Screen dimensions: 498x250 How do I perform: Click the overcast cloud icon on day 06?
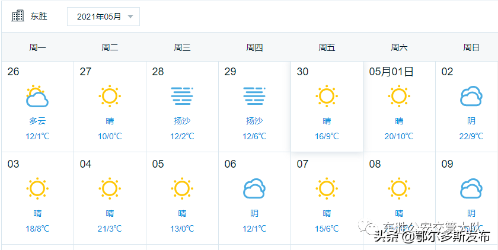254,188
